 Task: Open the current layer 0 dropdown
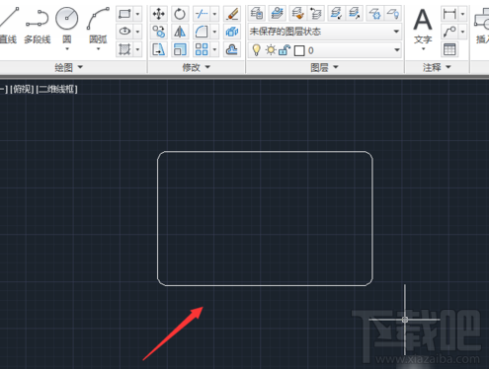coord(325,50)
